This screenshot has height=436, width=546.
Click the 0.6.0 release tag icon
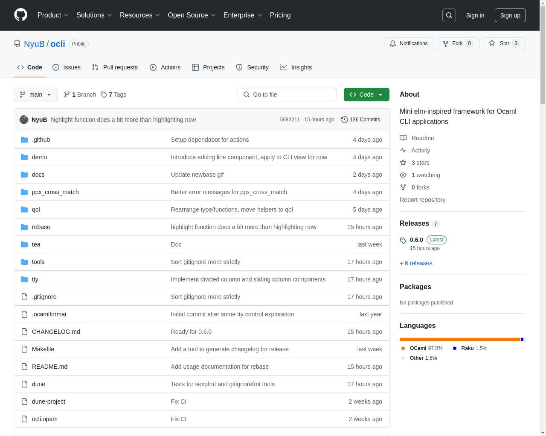(403, 241)
